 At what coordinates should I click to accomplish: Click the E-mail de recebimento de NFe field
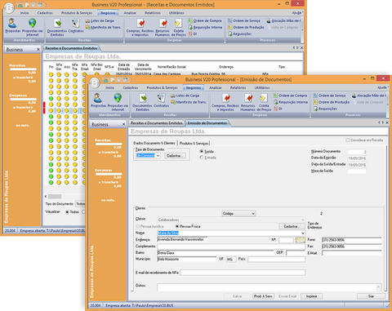(x=243, y=273)
